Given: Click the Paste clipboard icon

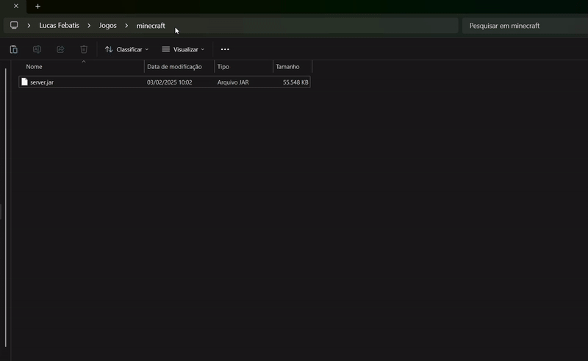Looking at the screenshot, I should (13, 49).
